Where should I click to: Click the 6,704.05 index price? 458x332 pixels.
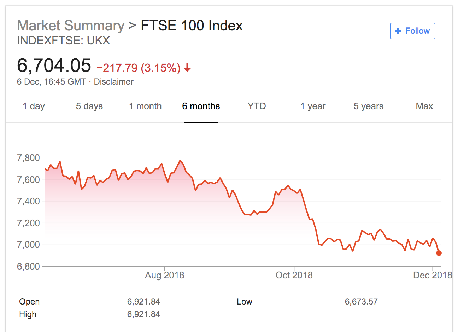[x=54, y=66]
